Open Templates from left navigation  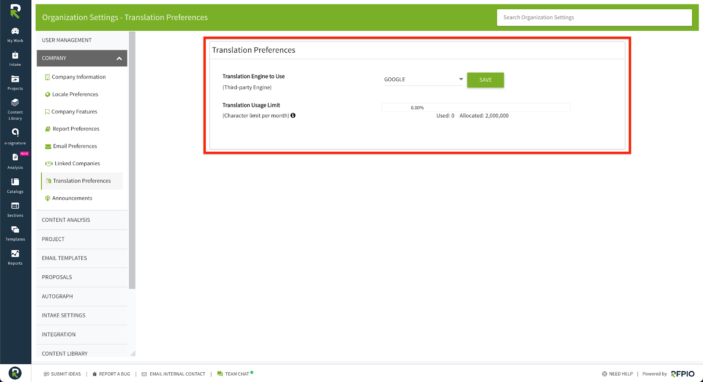click(x=15, y=234)
